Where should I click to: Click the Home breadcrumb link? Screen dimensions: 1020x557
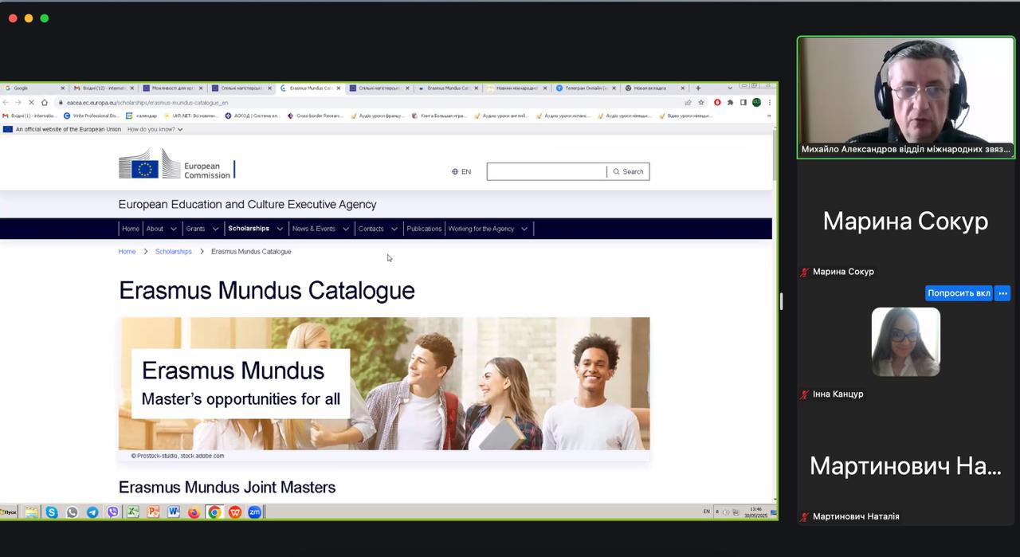click(127, 252)
